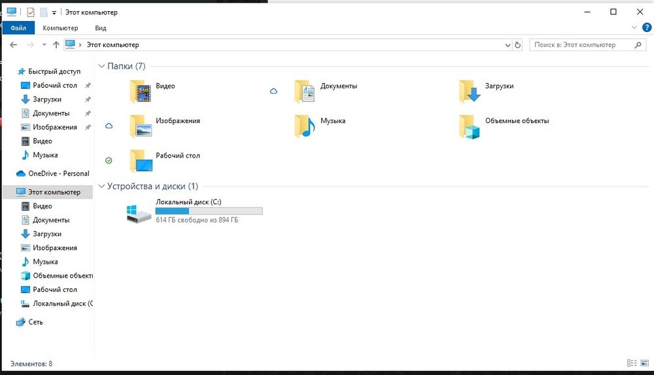Open the address bar history dropdown
This screenshot has width=654, height=375.
coord(508,45)
